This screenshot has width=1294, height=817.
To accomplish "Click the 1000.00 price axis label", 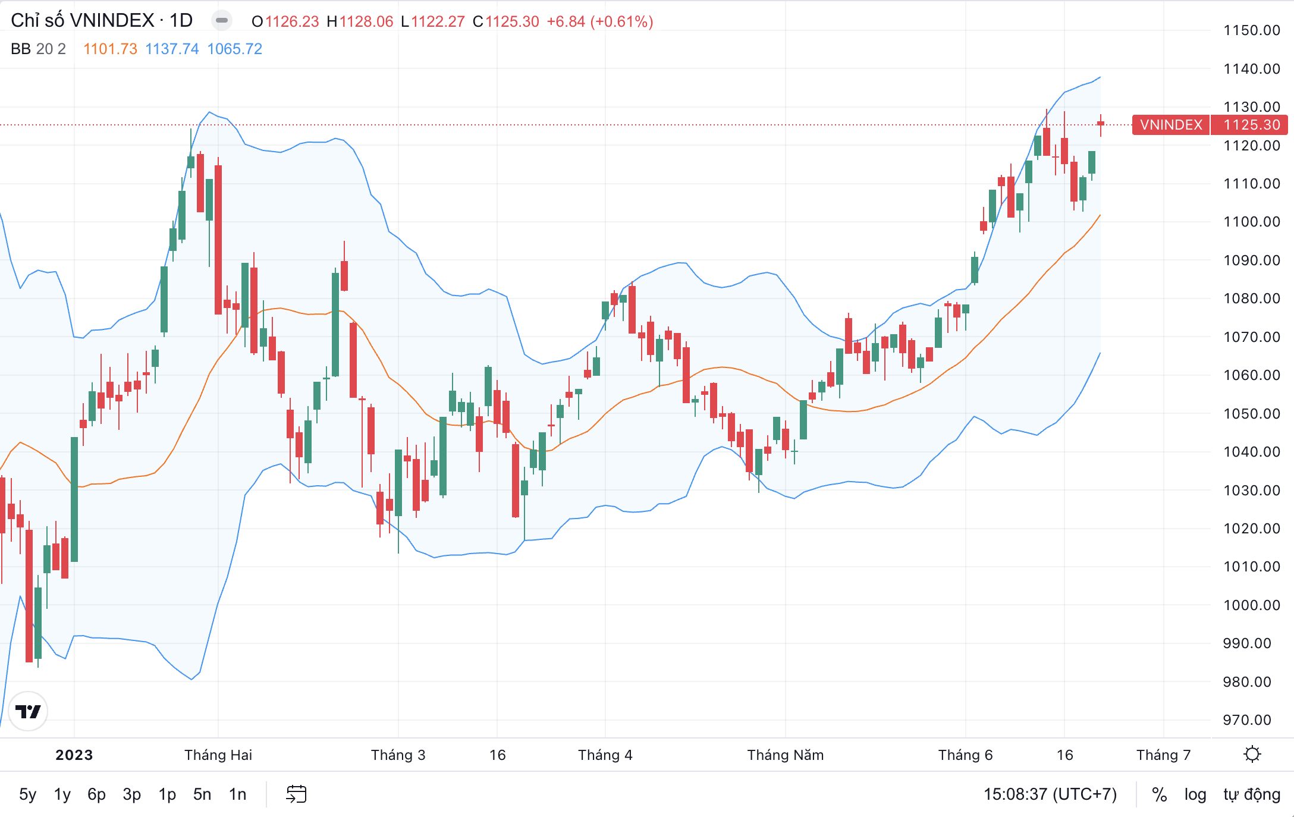I will pos(1251,605).
